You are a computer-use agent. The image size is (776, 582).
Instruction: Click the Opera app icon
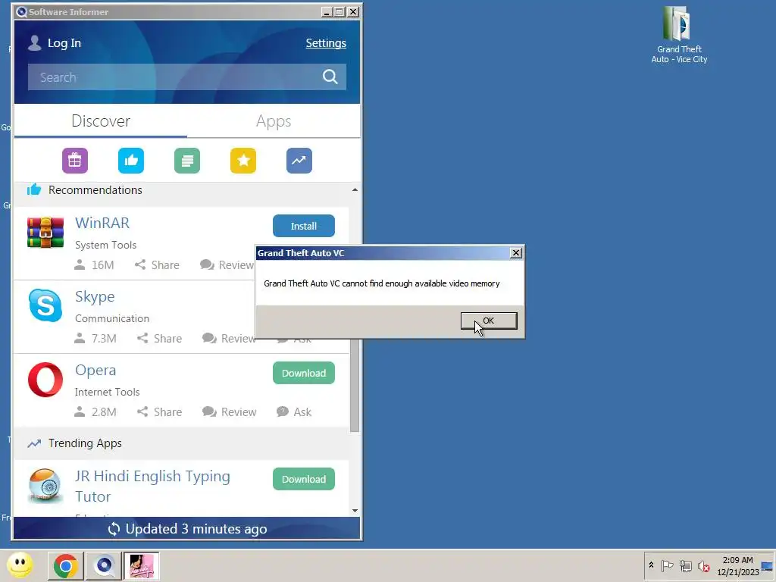coord(45,380)
